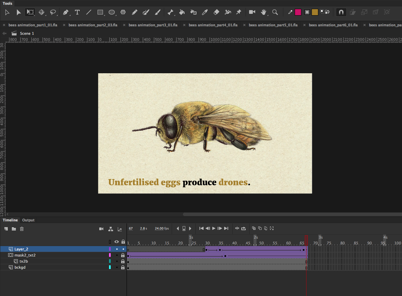Open the layer depth panel icon

tap(120, 229)
